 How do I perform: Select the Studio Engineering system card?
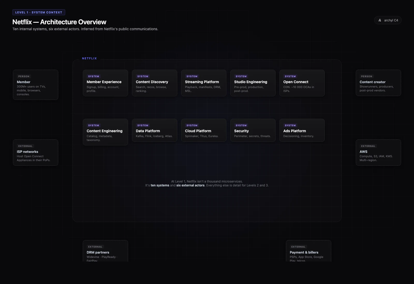coord(253,83)
